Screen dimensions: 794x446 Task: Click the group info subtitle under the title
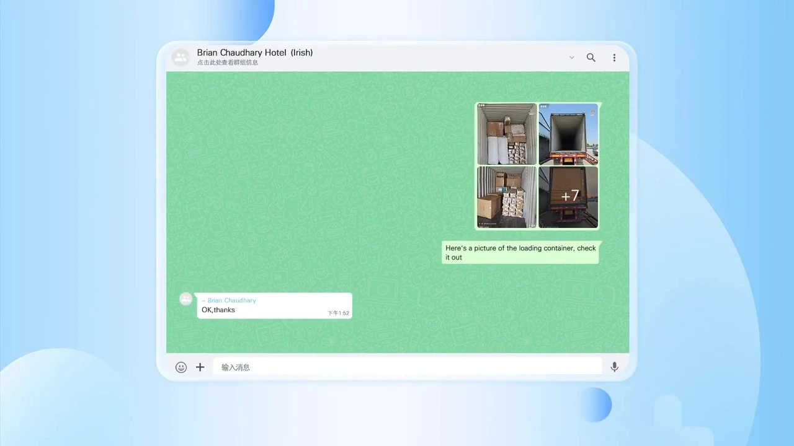point(228,63)
